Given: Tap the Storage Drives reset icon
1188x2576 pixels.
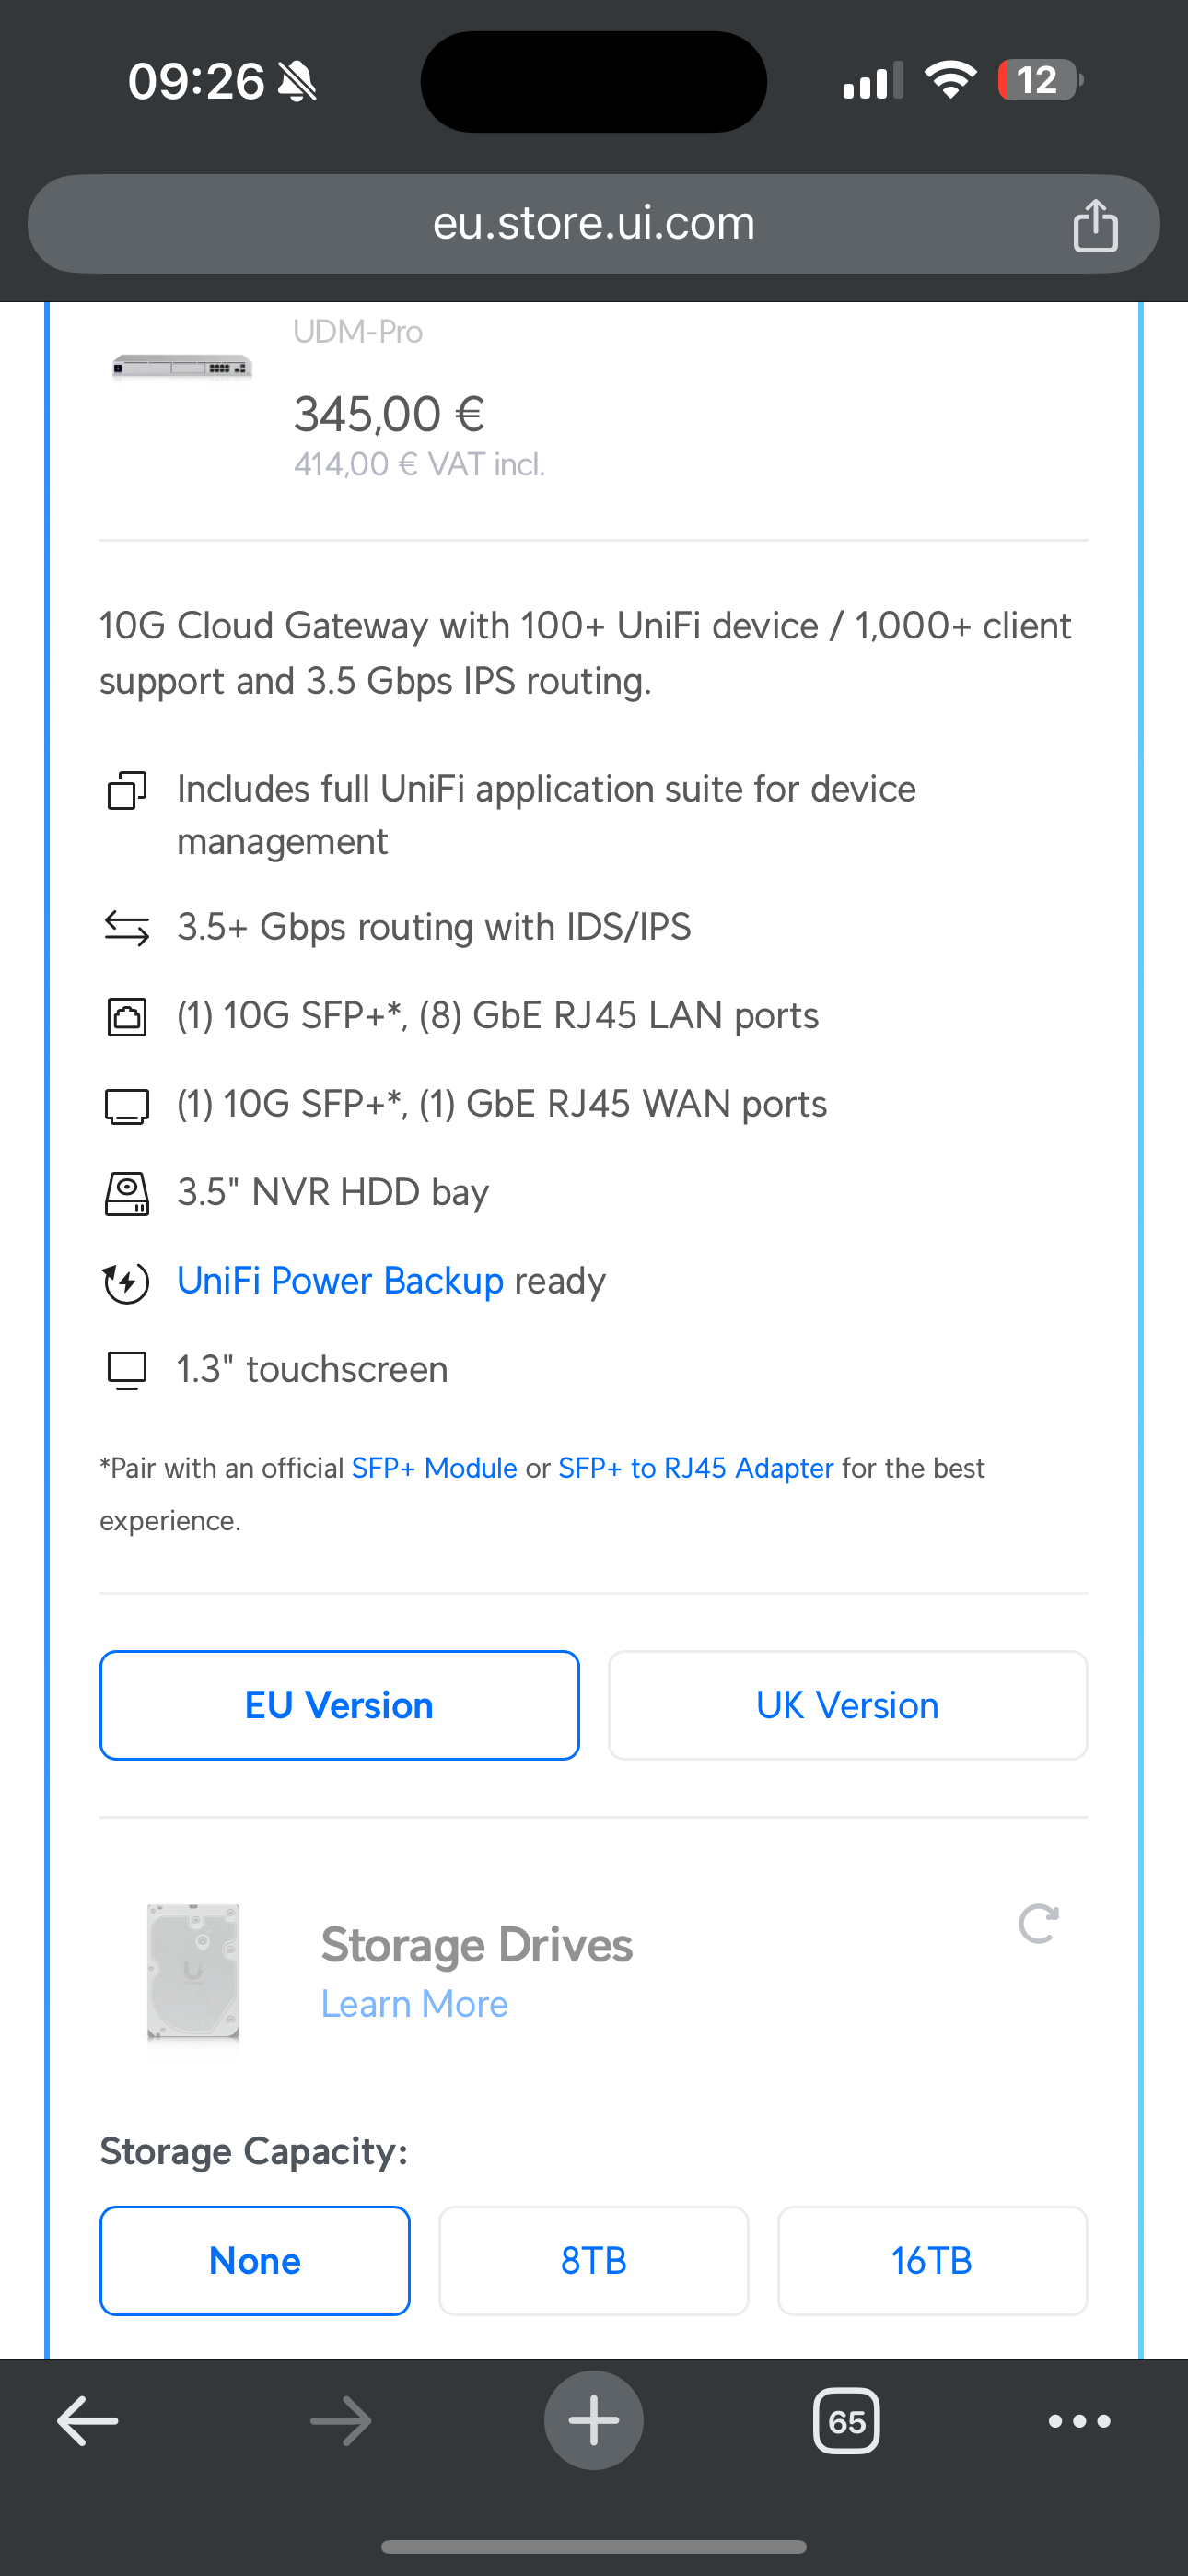Looking at the screenshot, I should tap(1038, 1924).
